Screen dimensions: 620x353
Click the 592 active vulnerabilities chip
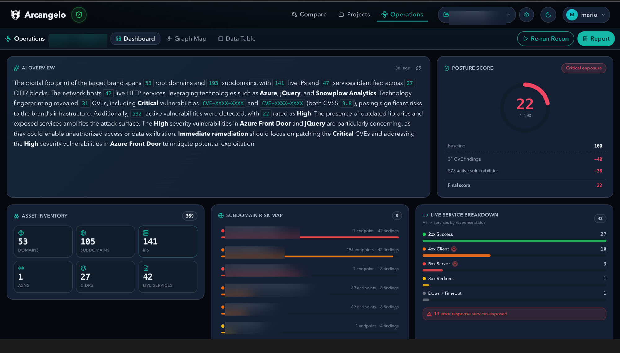(x=137, y=113)
